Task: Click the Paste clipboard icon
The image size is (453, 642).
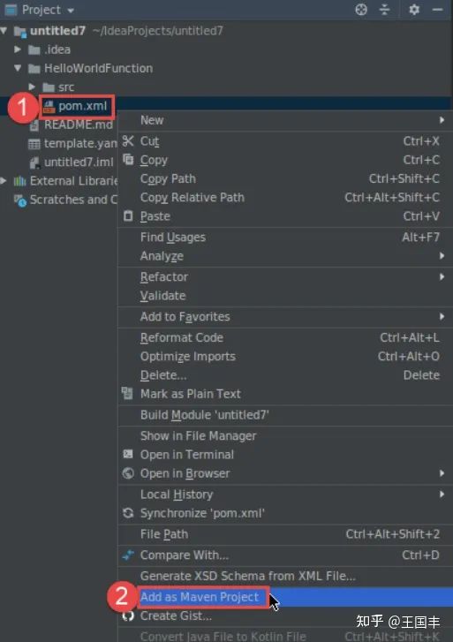Action: pyautogui.click(x=128, y=215)
